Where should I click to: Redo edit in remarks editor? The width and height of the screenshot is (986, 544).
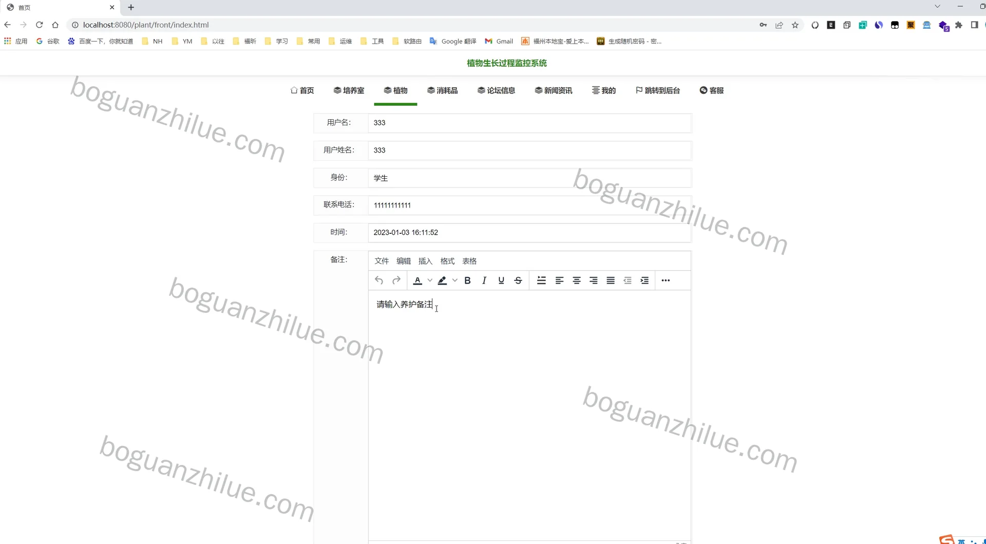[x=396, y=280]
